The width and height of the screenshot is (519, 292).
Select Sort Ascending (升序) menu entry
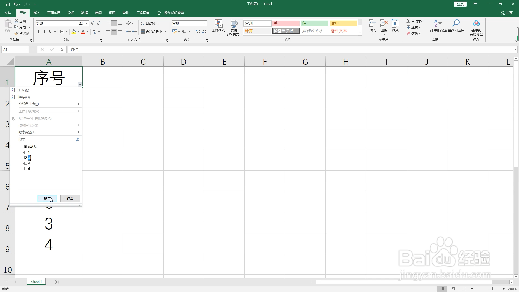(24, 91)
